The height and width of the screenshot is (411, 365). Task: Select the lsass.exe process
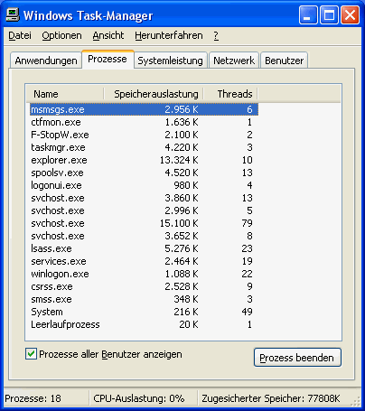(x=144, y=248)
